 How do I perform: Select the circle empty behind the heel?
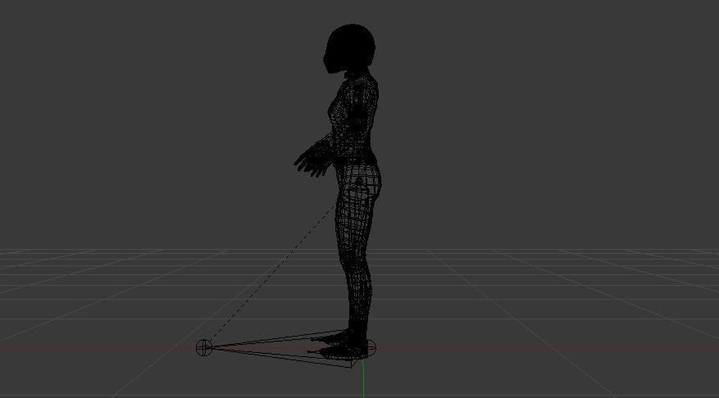371,347
